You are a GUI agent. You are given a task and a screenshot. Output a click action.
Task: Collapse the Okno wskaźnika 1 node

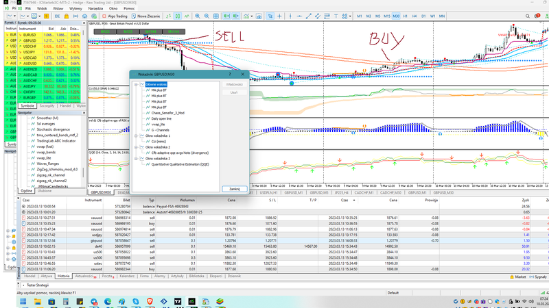[135, 136]
